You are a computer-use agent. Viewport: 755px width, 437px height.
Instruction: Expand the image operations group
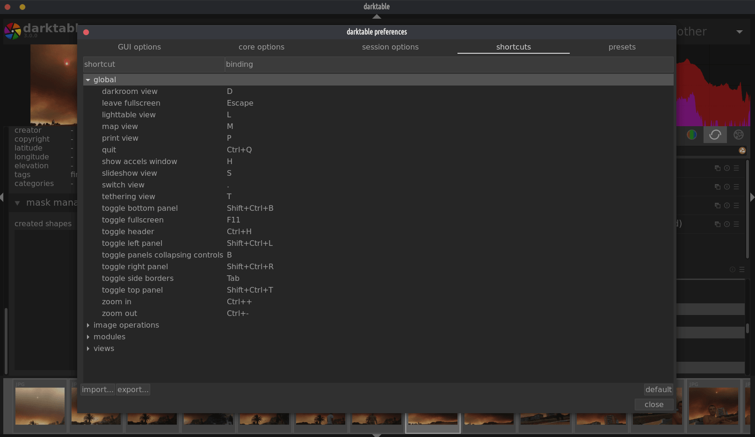pos(88,325)
